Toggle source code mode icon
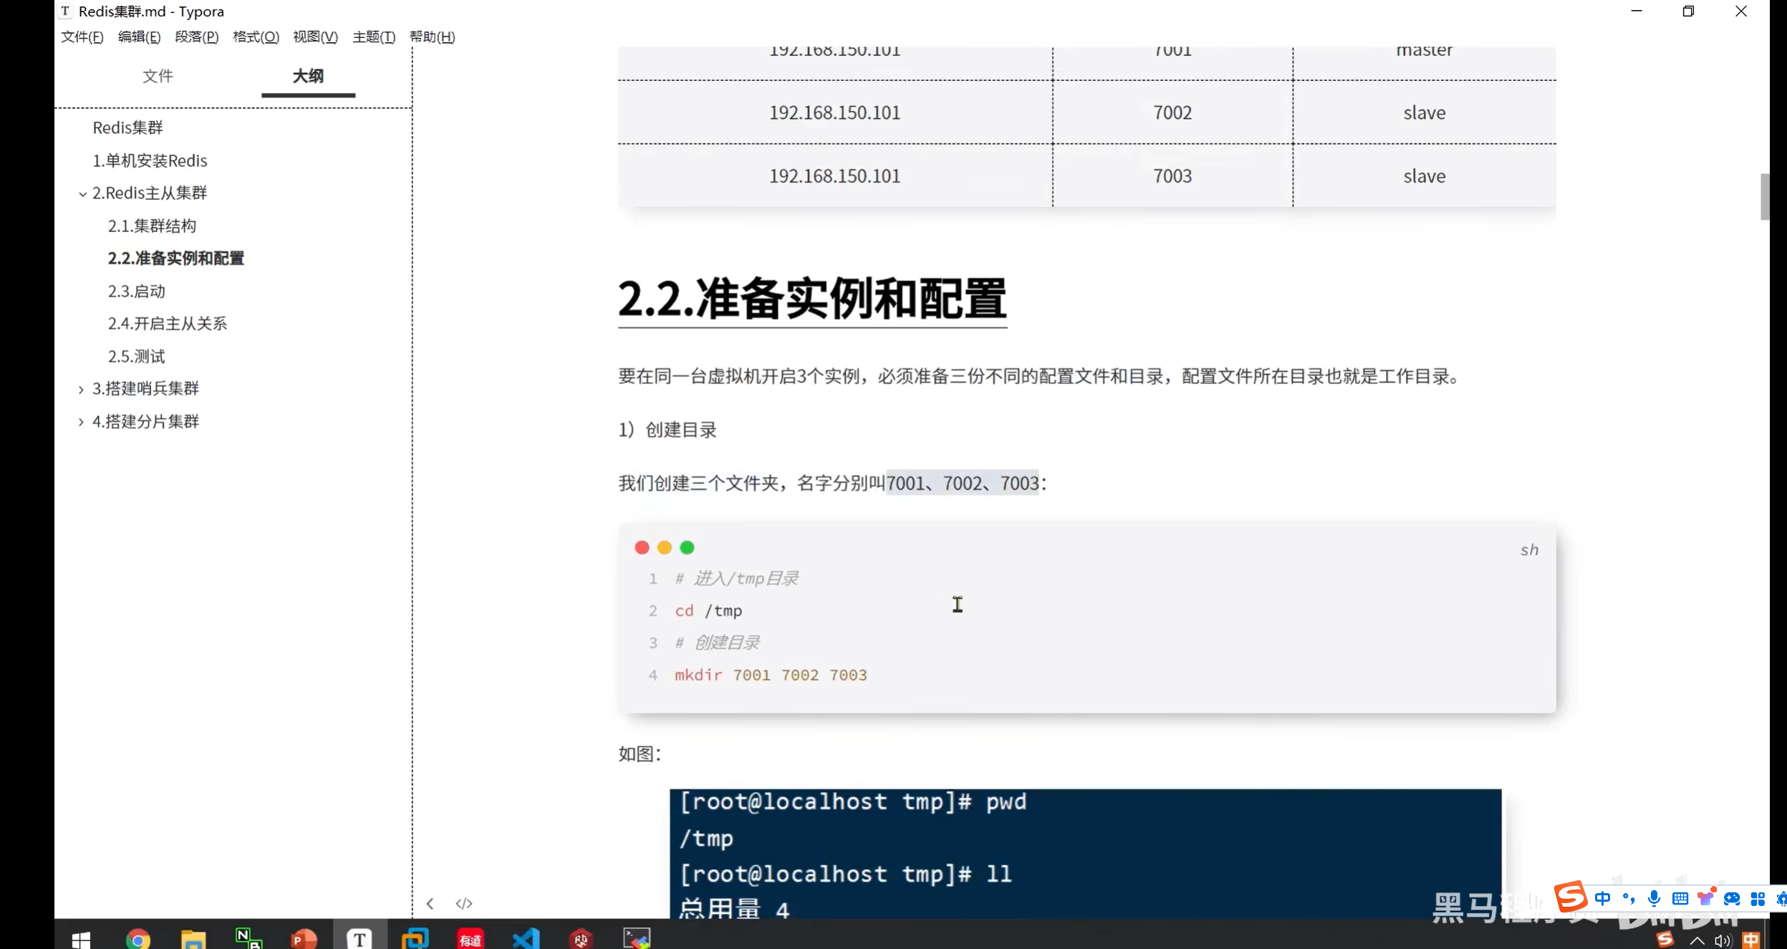 (464, 903)
